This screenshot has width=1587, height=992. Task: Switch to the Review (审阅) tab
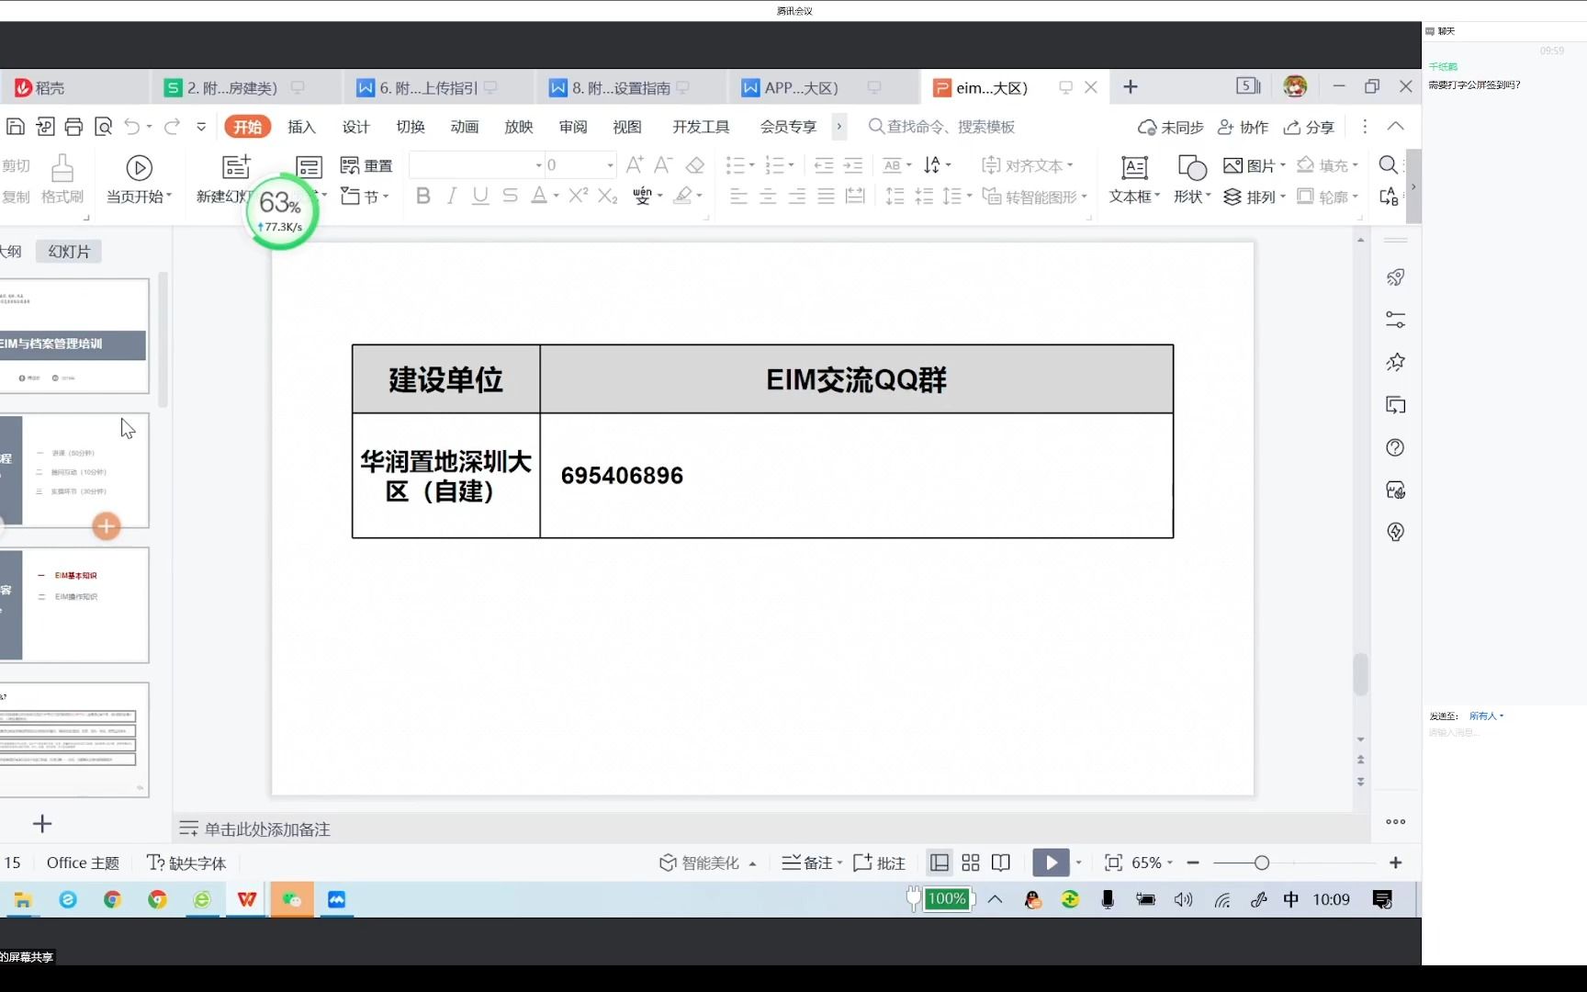point(573,127)
